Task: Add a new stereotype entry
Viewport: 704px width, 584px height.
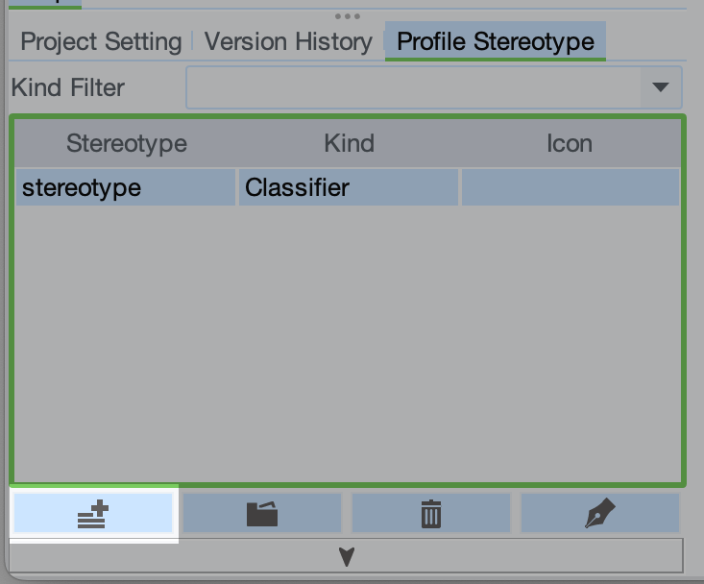Action: point(93,514)
